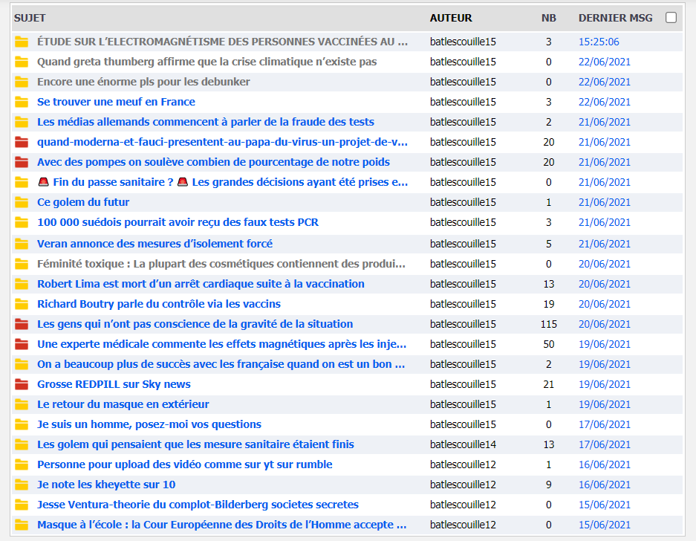Click folder icon for 'Encore une énorme pls' topic

pyautogui.click(x=22, y=82)
